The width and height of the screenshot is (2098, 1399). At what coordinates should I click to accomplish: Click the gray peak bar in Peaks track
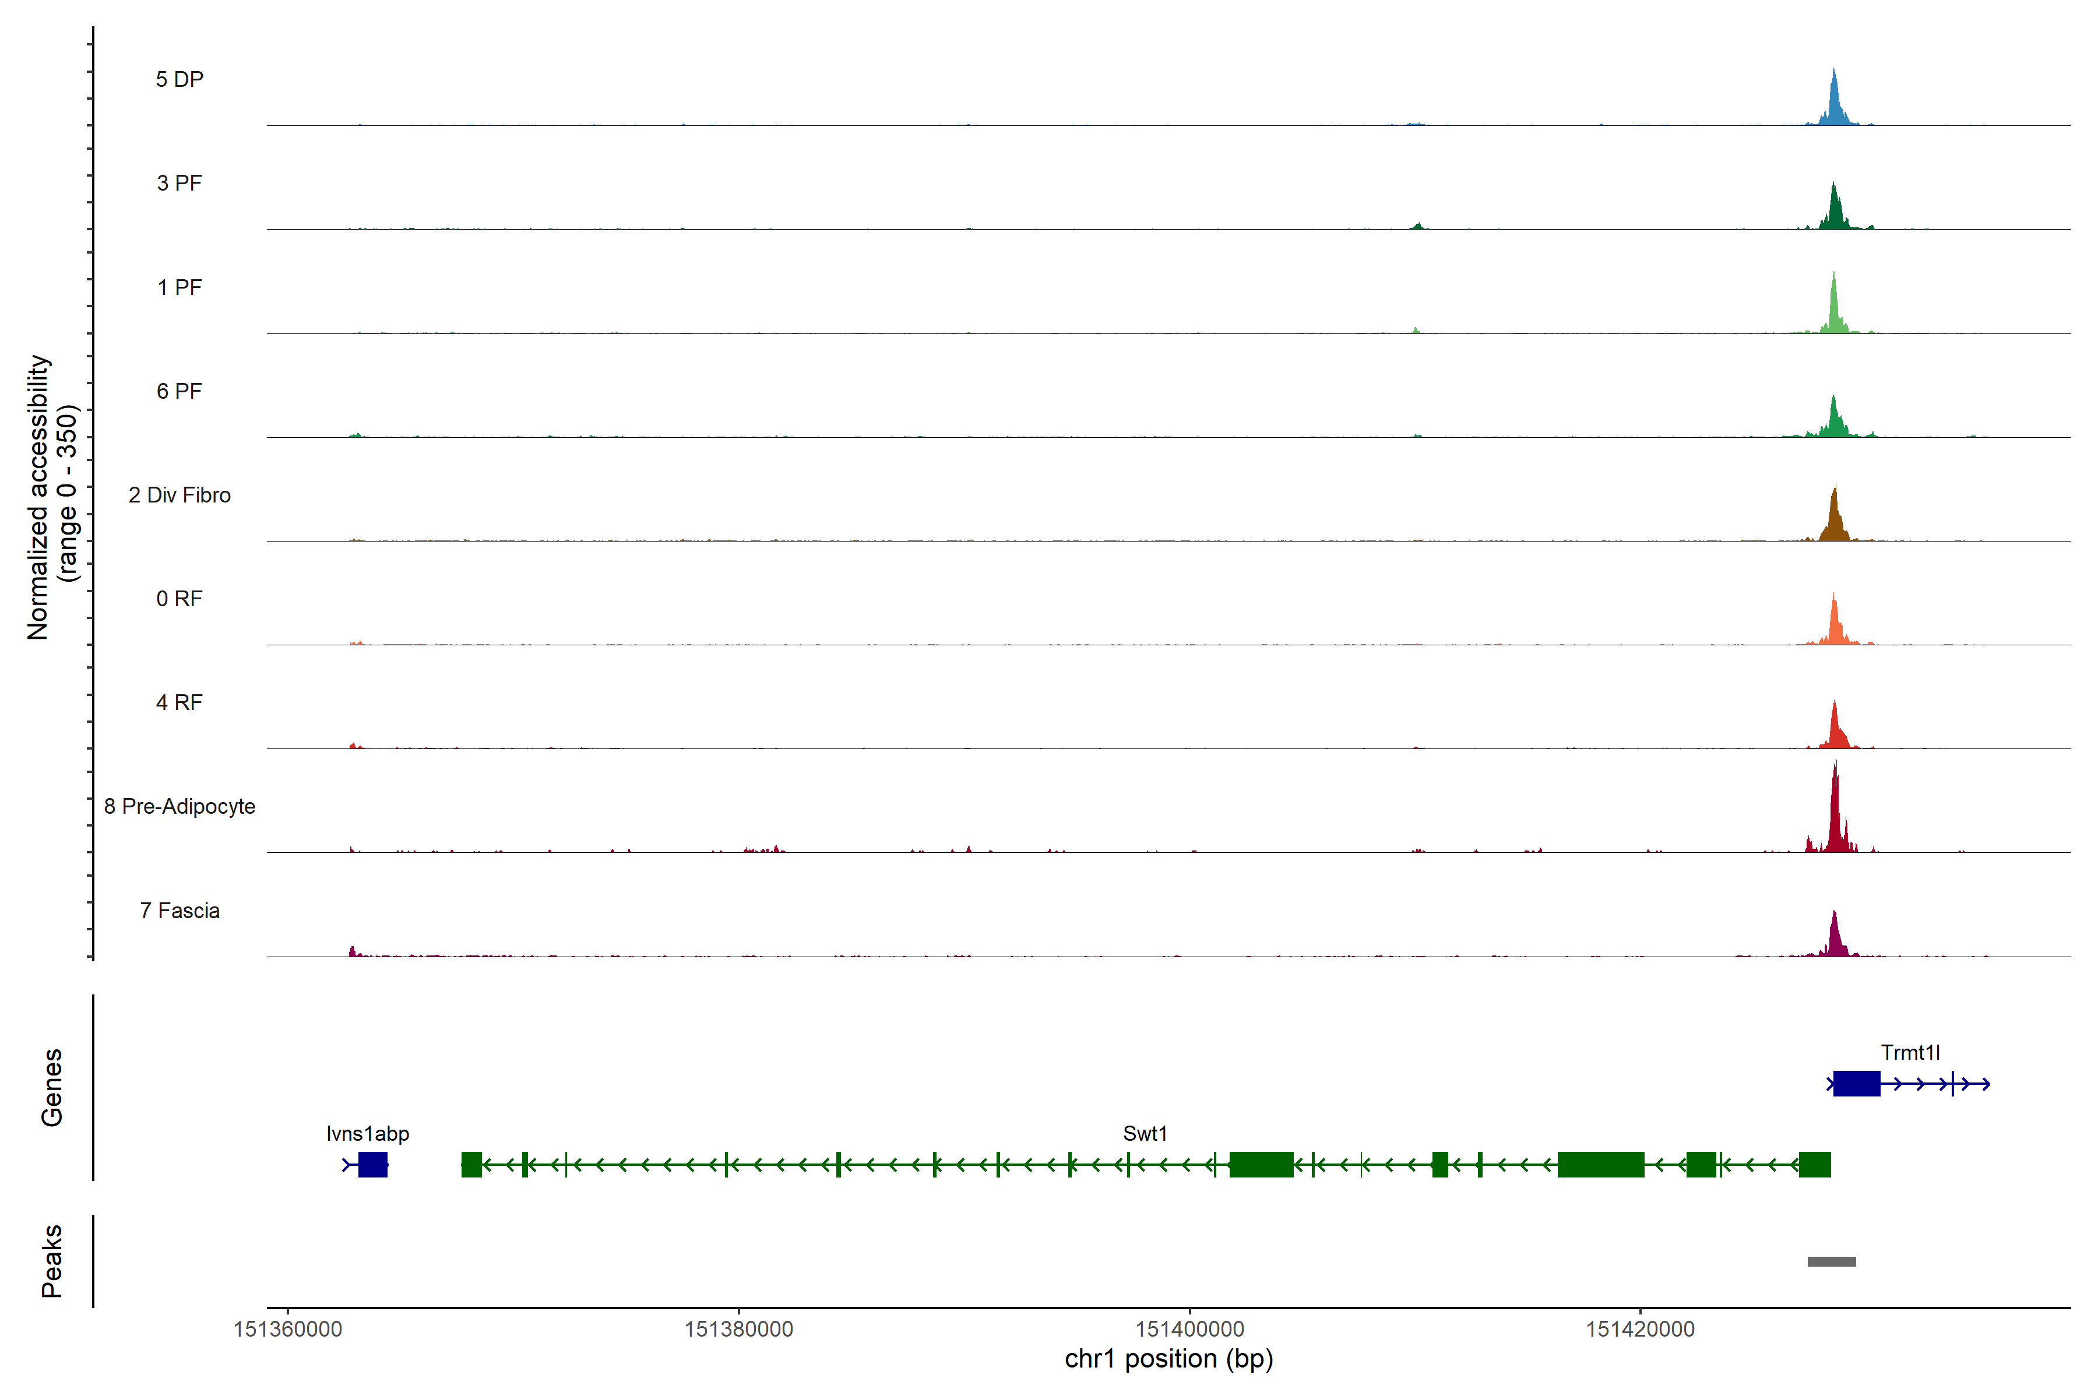pos(1831,1261)
